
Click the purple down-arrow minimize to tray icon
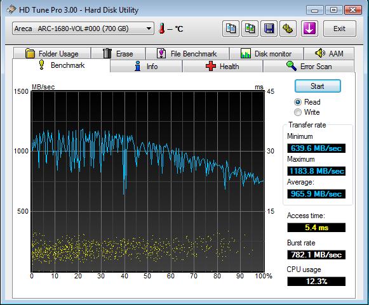309,29
